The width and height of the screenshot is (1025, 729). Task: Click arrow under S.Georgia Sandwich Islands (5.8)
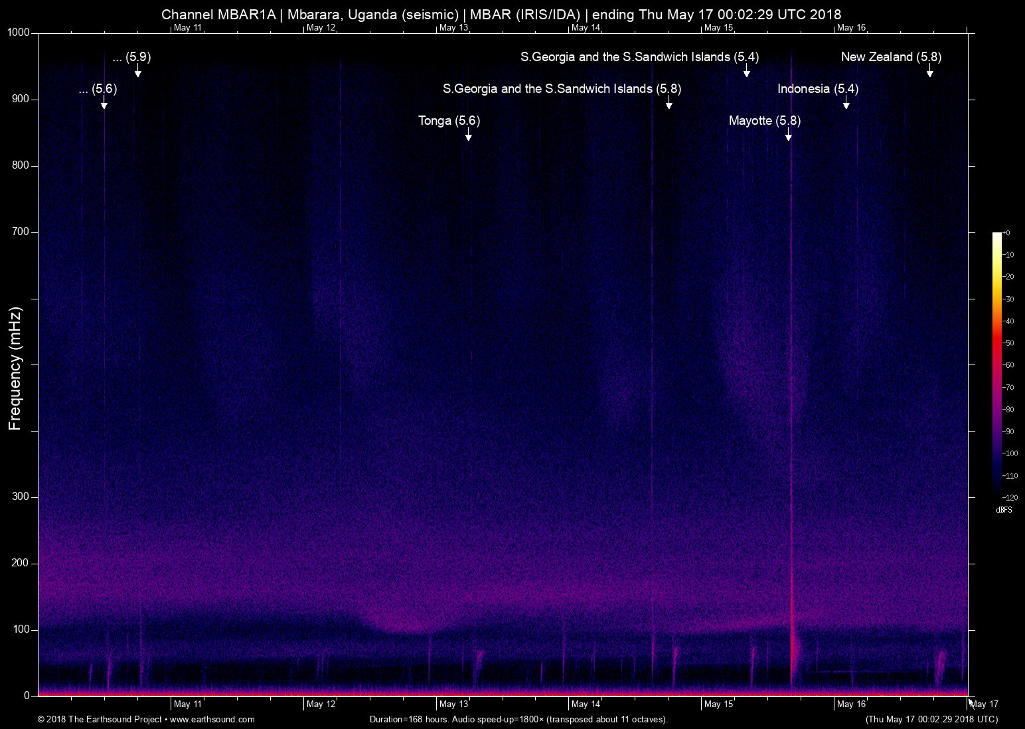[x=669, y=104]
